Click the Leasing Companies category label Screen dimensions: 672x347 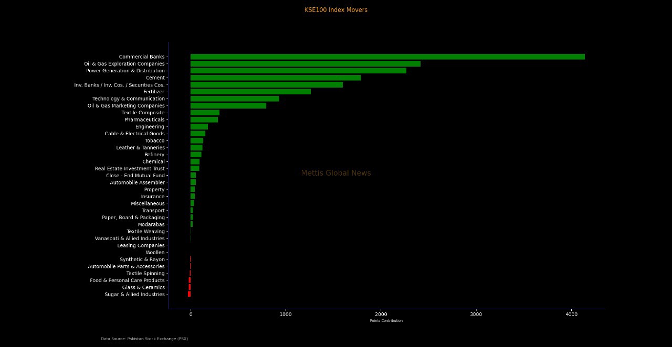[141, 245]
